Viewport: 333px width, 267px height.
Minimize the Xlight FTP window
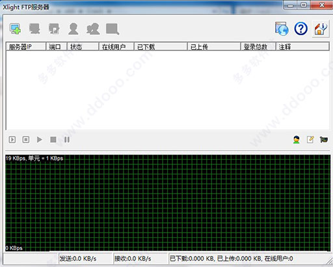(291, 5)
